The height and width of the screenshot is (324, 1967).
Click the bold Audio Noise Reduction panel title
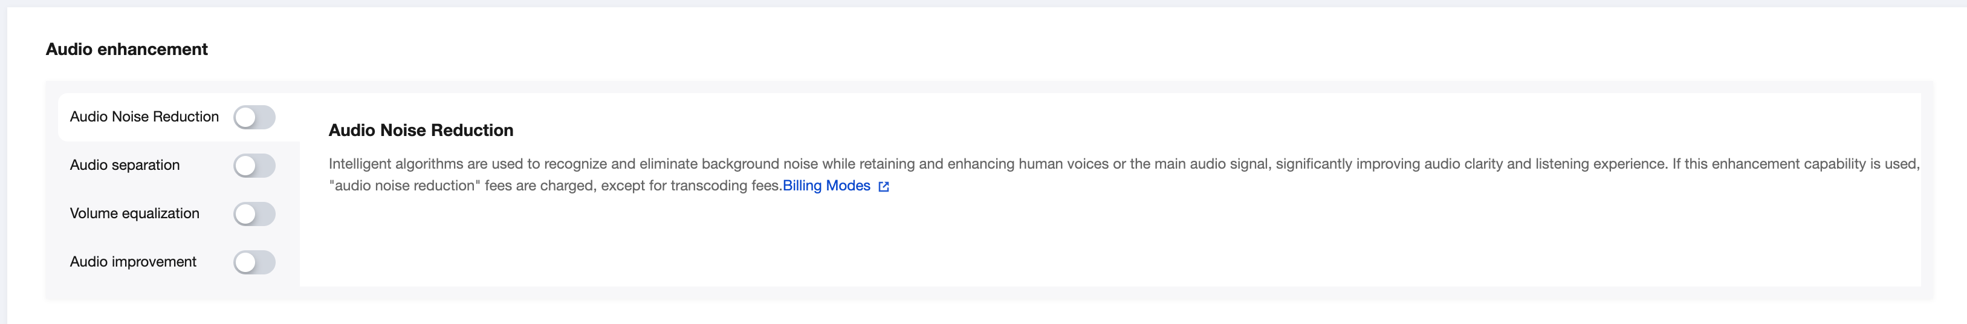421,130
